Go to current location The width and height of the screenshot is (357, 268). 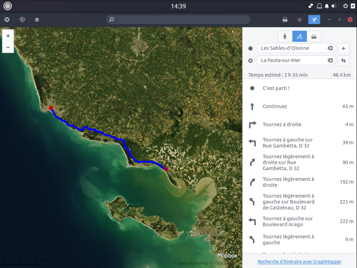(22, 19)
